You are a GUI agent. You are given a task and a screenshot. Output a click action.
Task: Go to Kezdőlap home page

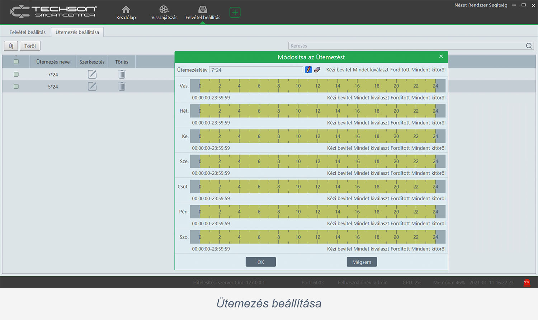click(x=126, y=13)
